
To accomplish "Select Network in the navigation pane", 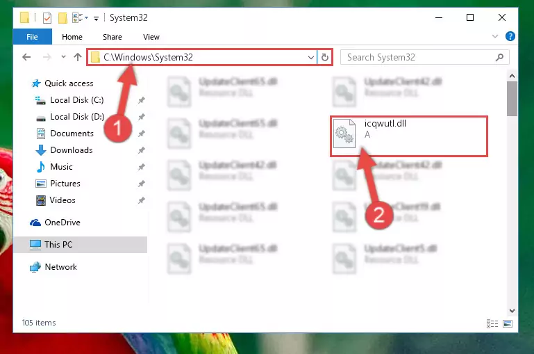I will pyautogui.click(x=60, y=266).
